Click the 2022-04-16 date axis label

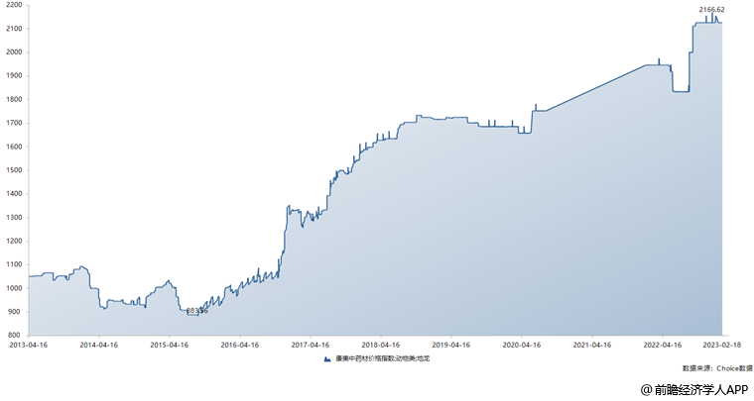[663, 345]
